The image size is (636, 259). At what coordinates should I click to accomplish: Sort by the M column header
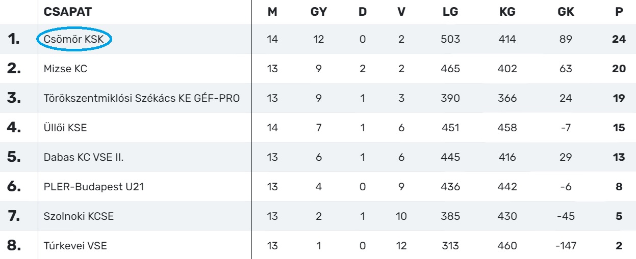coord(272,12)
